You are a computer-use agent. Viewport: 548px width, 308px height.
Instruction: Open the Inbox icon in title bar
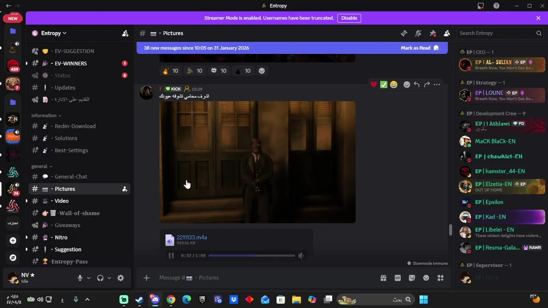481,6
